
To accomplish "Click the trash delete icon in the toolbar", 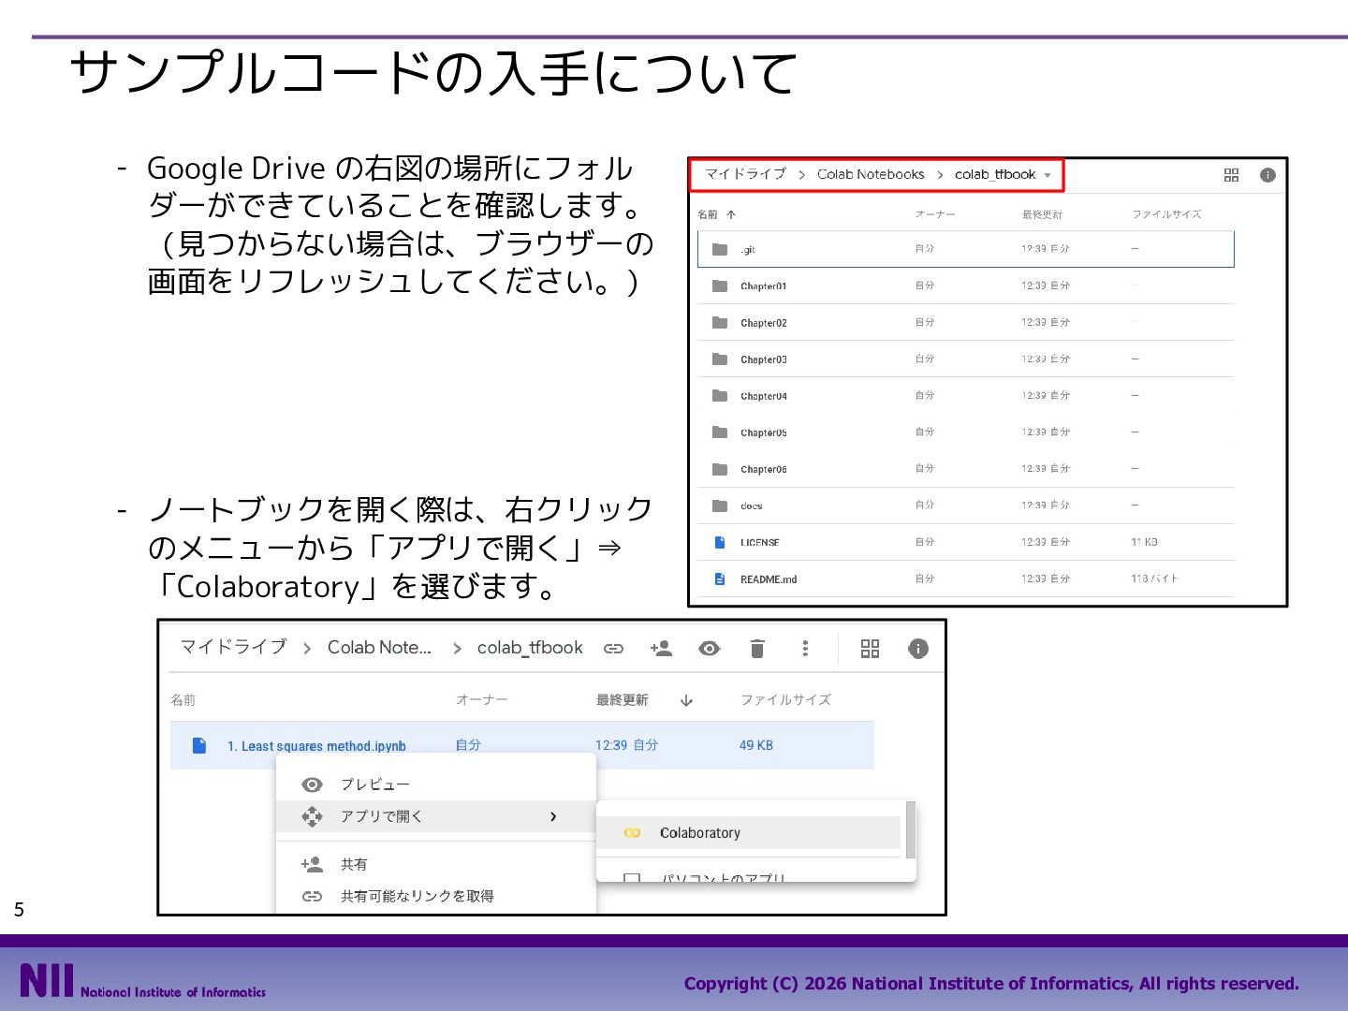I will (x=757, y=648).
